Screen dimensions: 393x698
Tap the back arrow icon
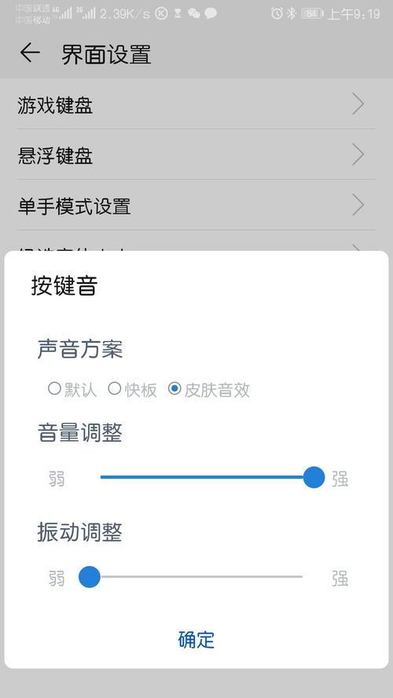point(30,53)
